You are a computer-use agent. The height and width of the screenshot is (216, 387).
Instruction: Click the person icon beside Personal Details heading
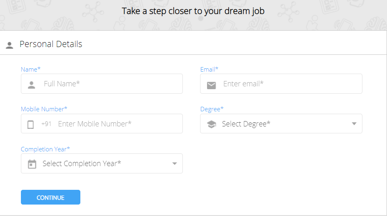tap(9, 45)
